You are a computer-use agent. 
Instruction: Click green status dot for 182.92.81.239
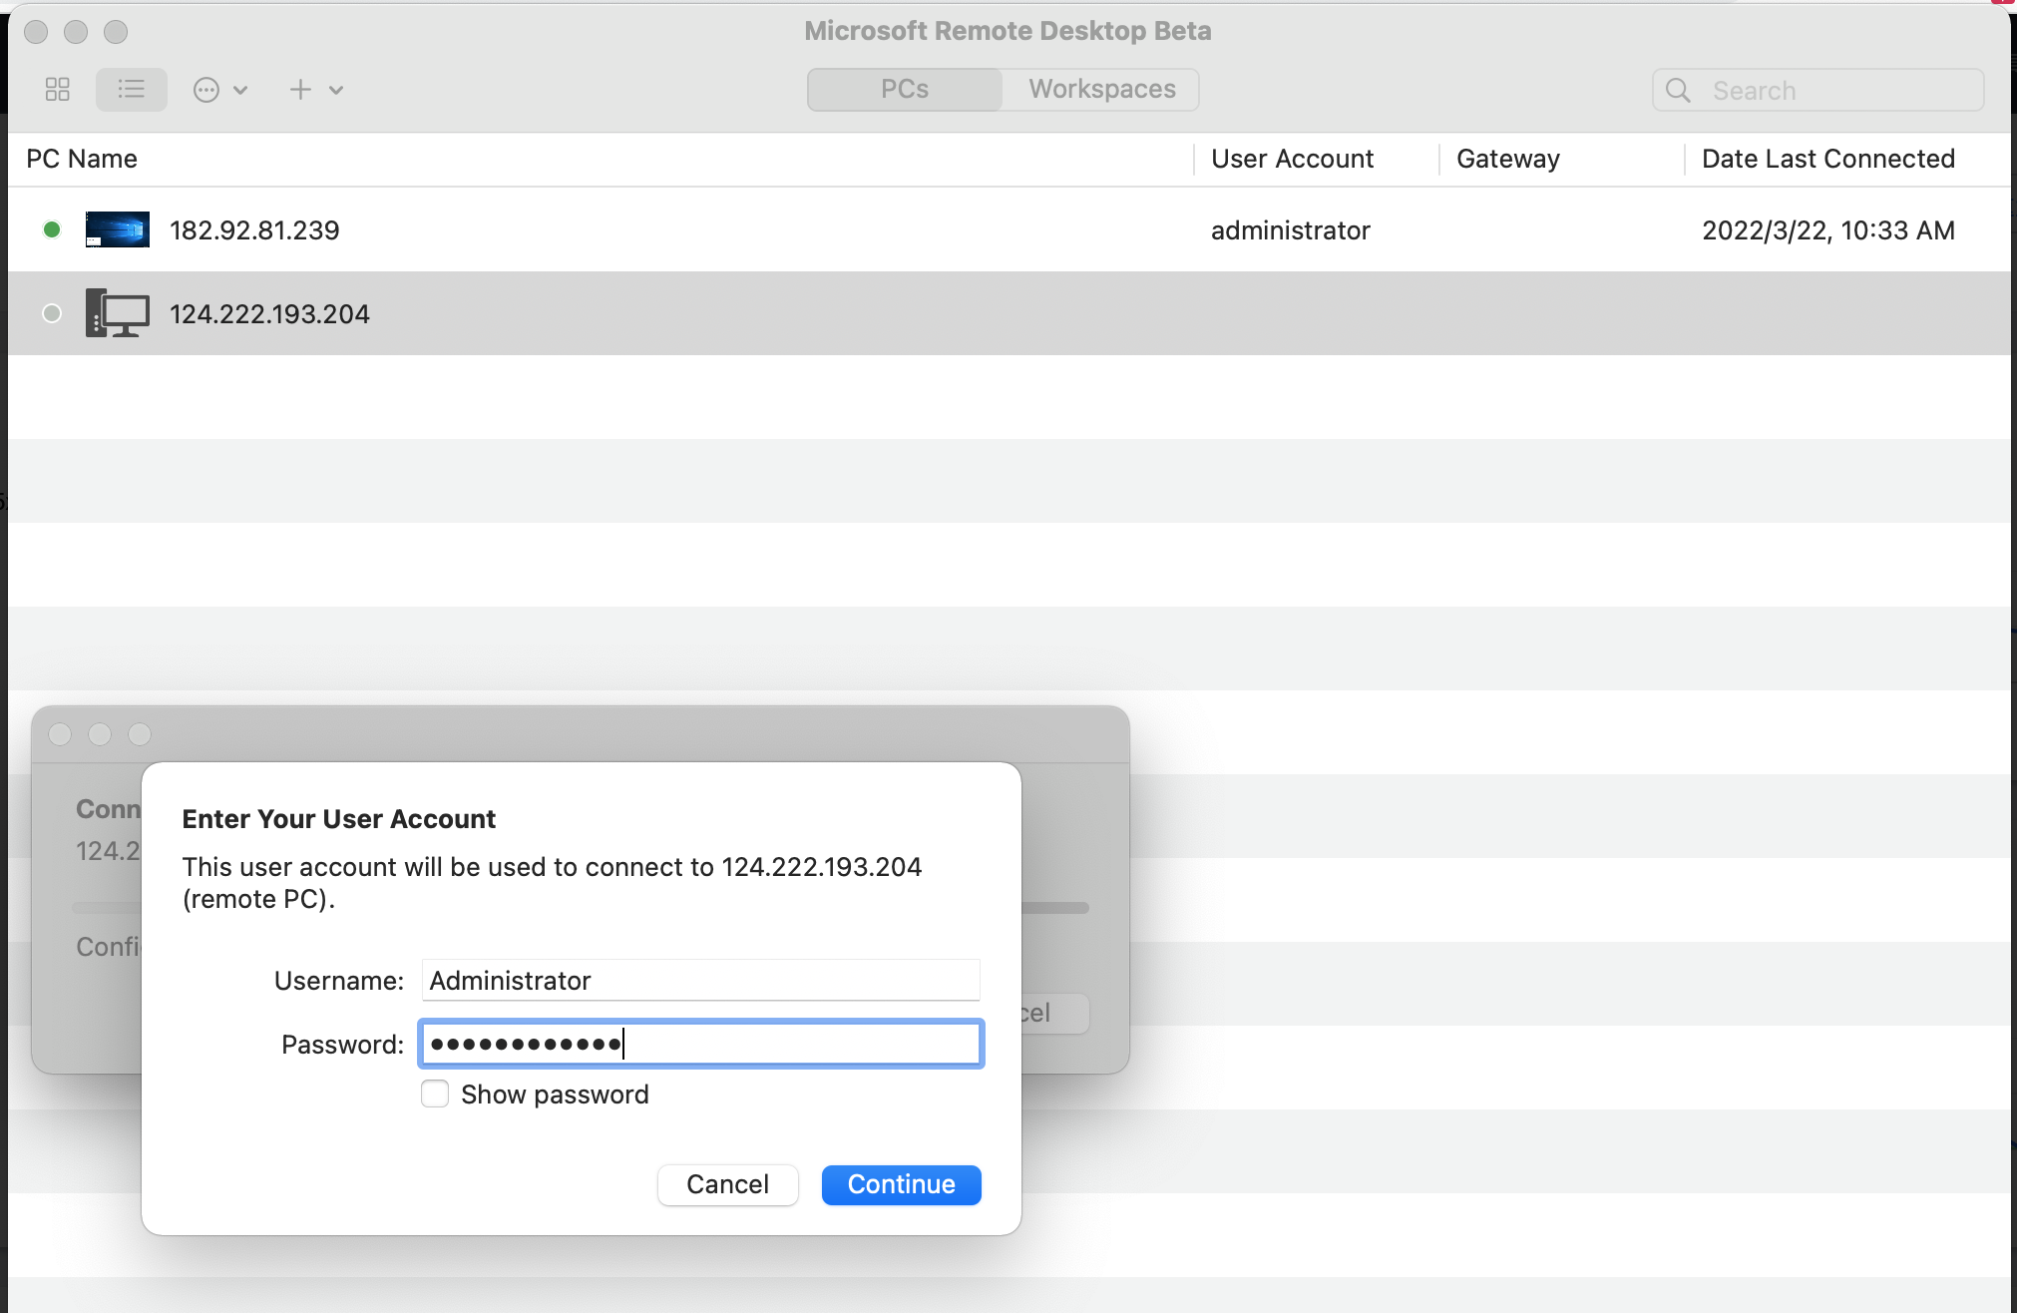52,229
